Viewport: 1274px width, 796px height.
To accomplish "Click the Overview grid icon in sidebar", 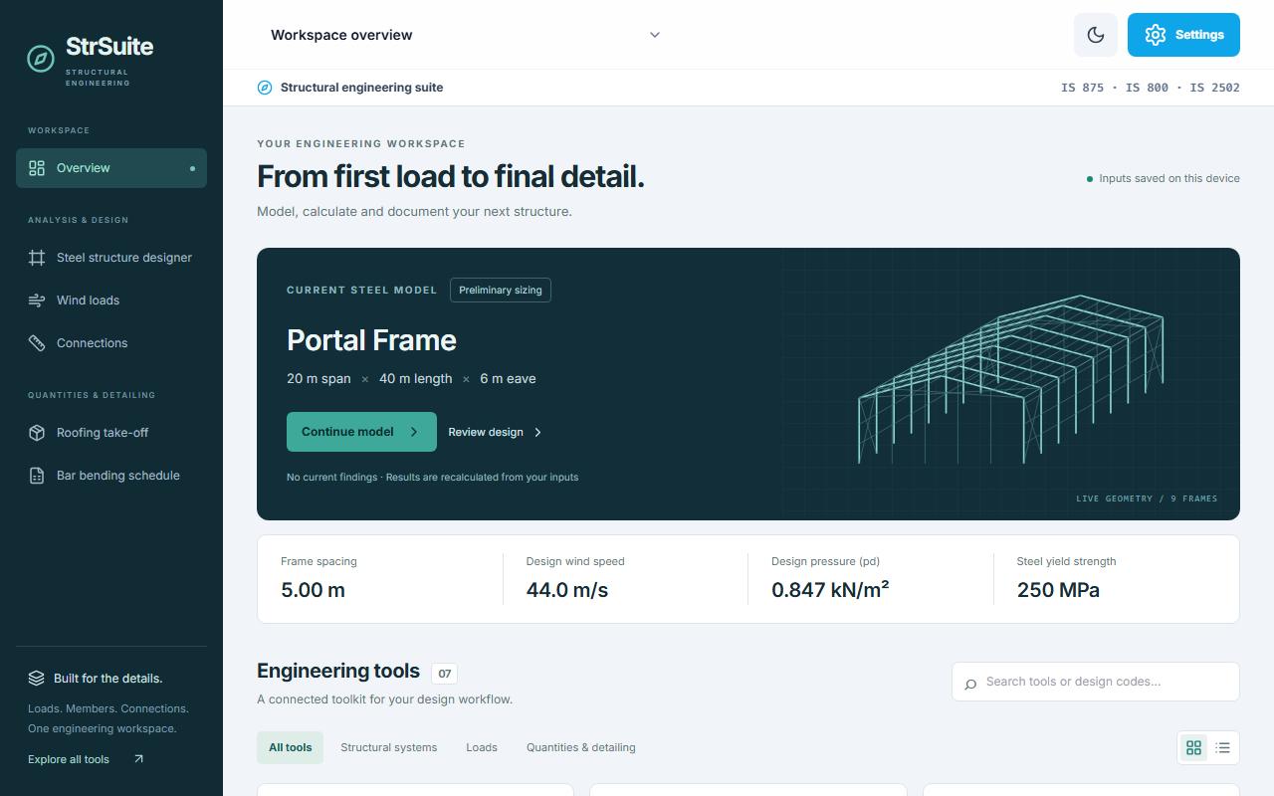I will (37, 168).
